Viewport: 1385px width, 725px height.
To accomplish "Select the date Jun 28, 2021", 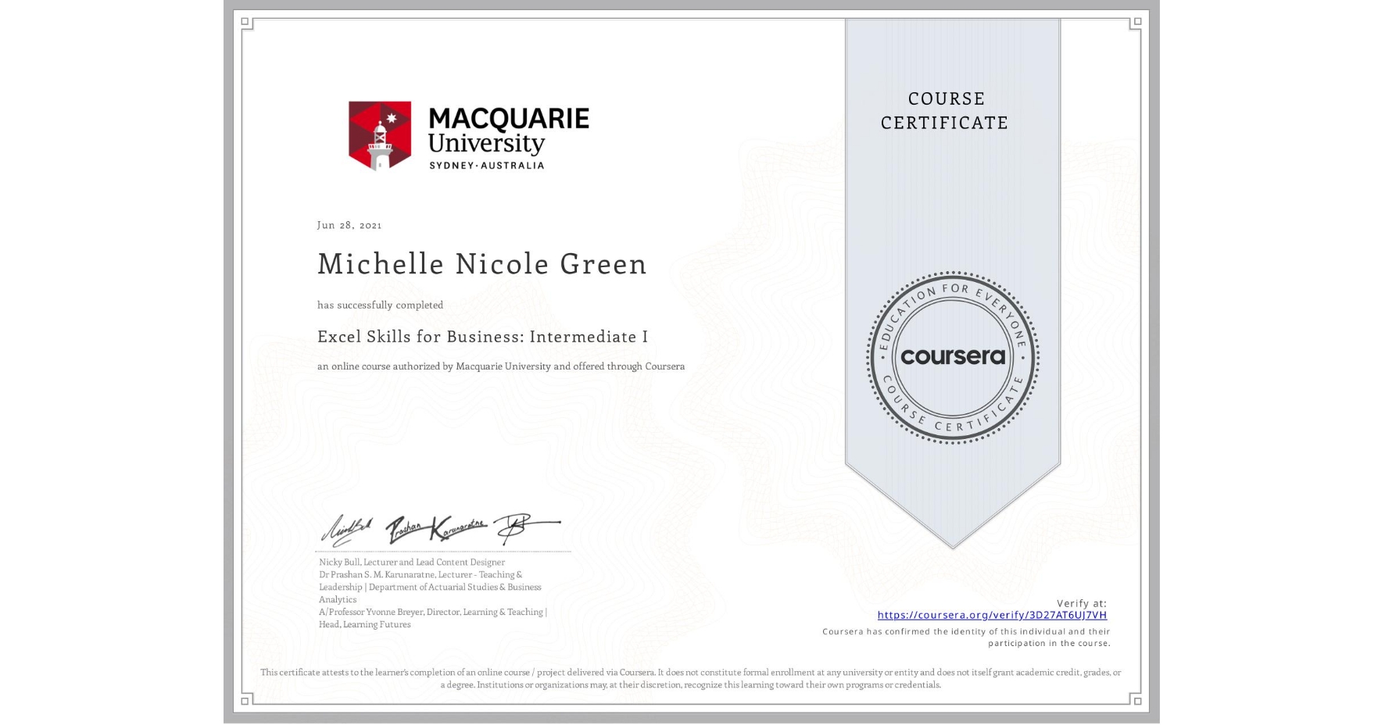I will (x=349, y=225).
